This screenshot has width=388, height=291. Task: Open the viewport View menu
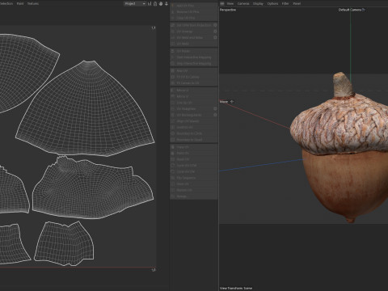click(x=230, y=3)
